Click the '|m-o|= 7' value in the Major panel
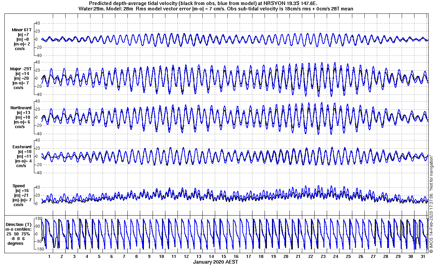437x269 pixels. tap(21, 83)
